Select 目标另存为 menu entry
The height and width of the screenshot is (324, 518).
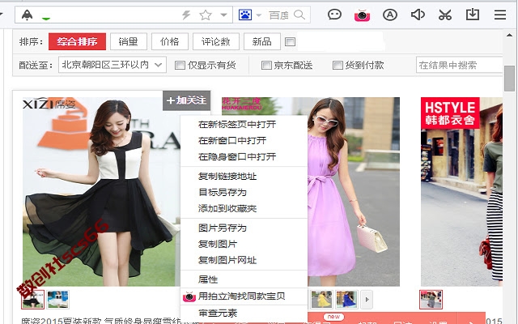244,192
